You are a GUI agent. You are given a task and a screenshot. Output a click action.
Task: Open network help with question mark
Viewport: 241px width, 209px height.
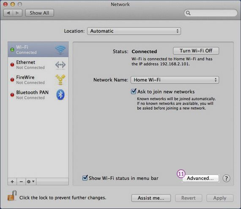pos(226,178)
